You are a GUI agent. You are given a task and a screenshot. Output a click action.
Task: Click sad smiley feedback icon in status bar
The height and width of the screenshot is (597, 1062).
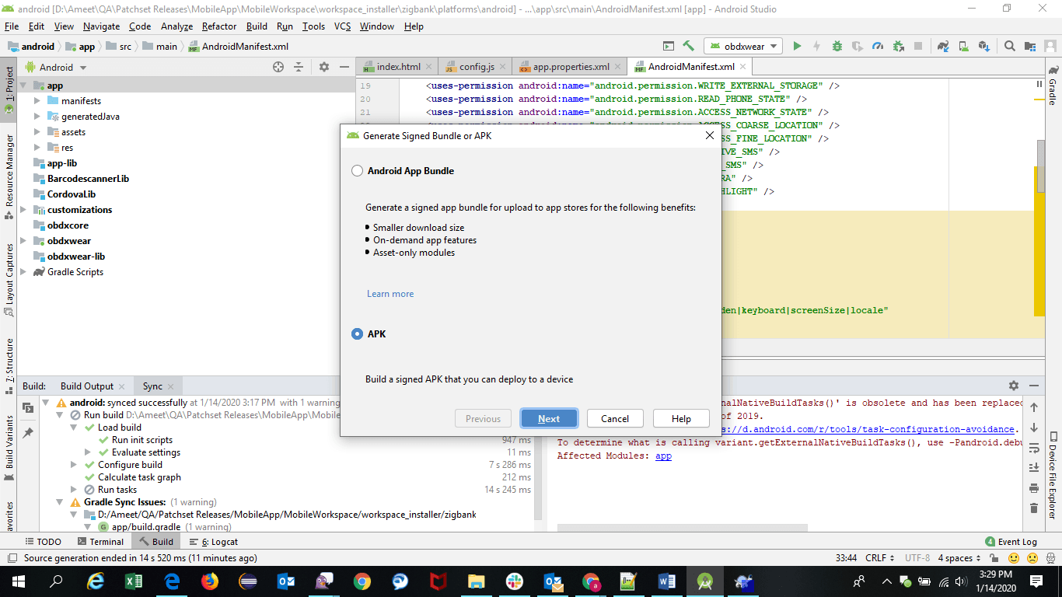click(1032, 558)
